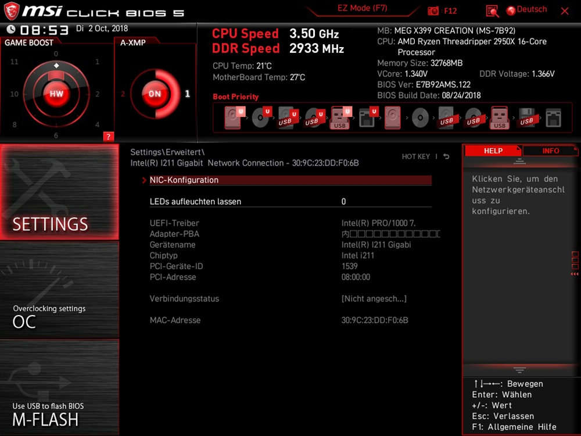Image resolution: width=581 pixels, height=436 pixels.
Task: Expand the NIC-Konfiguration submenu
Action: click(184, 180)
